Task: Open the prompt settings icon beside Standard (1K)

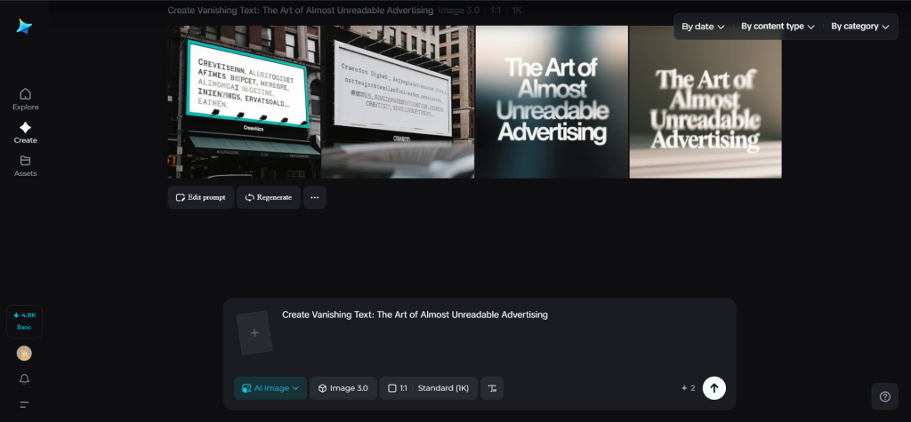Action: [x=492, y=388]
